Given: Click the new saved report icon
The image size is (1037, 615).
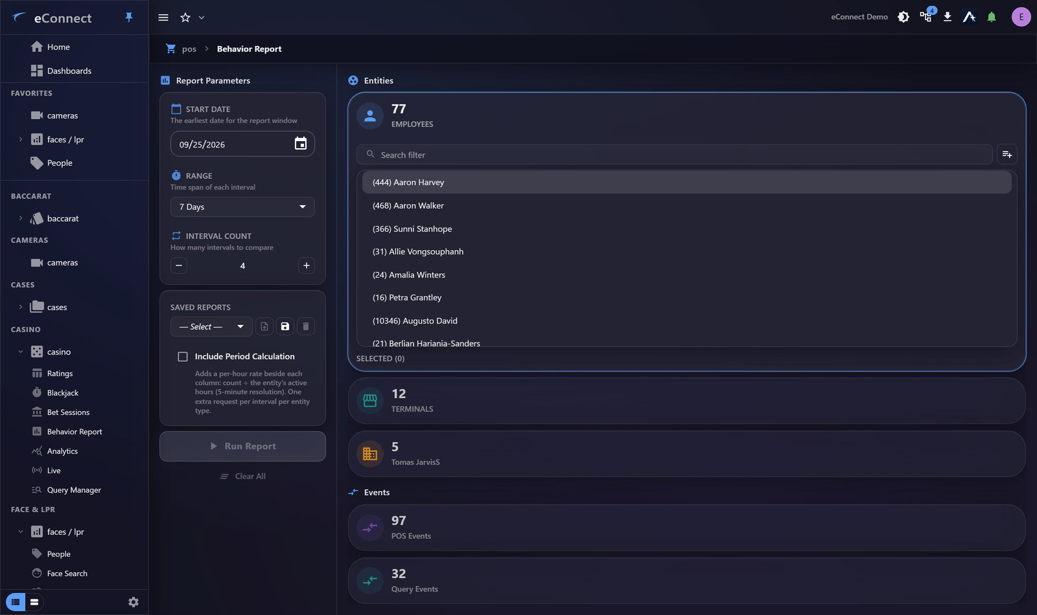Looking at the screenshot, I should click(264, 326).
